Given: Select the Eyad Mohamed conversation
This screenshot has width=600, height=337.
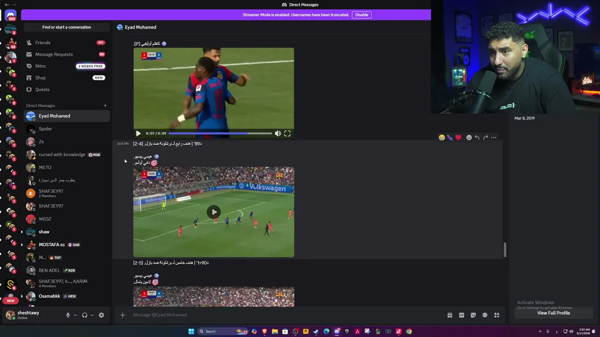Looking at the screenshot, I should coord(67,116).
